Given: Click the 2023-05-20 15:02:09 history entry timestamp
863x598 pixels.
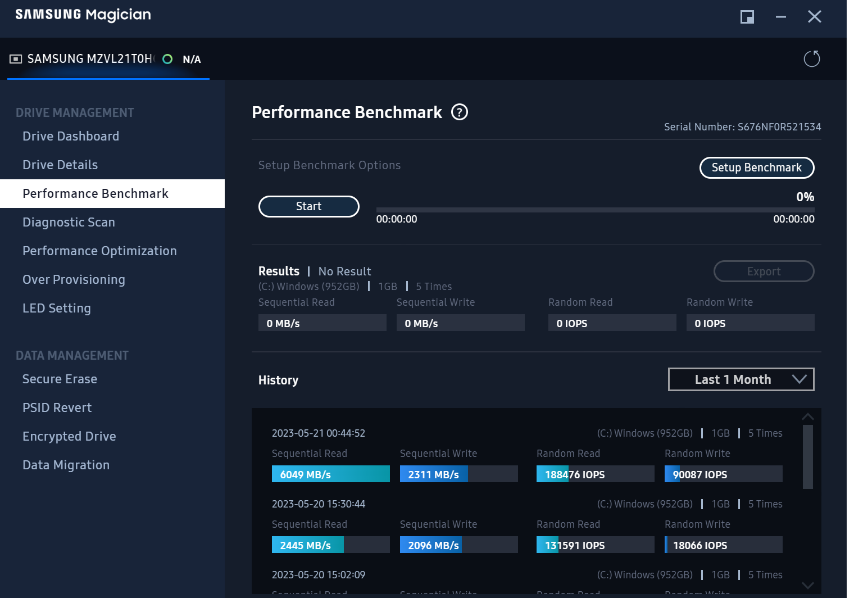Looking at the screenshot, I should coord(319,575).
